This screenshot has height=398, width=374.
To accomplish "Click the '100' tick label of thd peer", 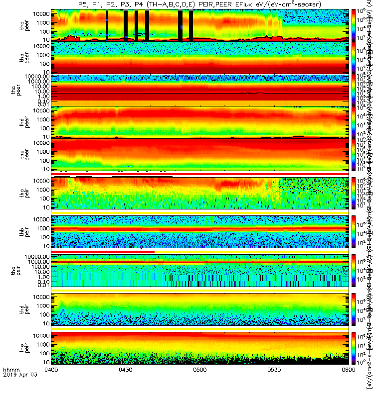I will [44, 128].
